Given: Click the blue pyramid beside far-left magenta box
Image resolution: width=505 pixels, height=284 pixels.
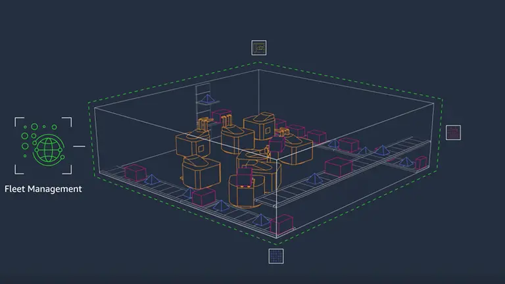Looking at the screenshot, I should (152, 179).
